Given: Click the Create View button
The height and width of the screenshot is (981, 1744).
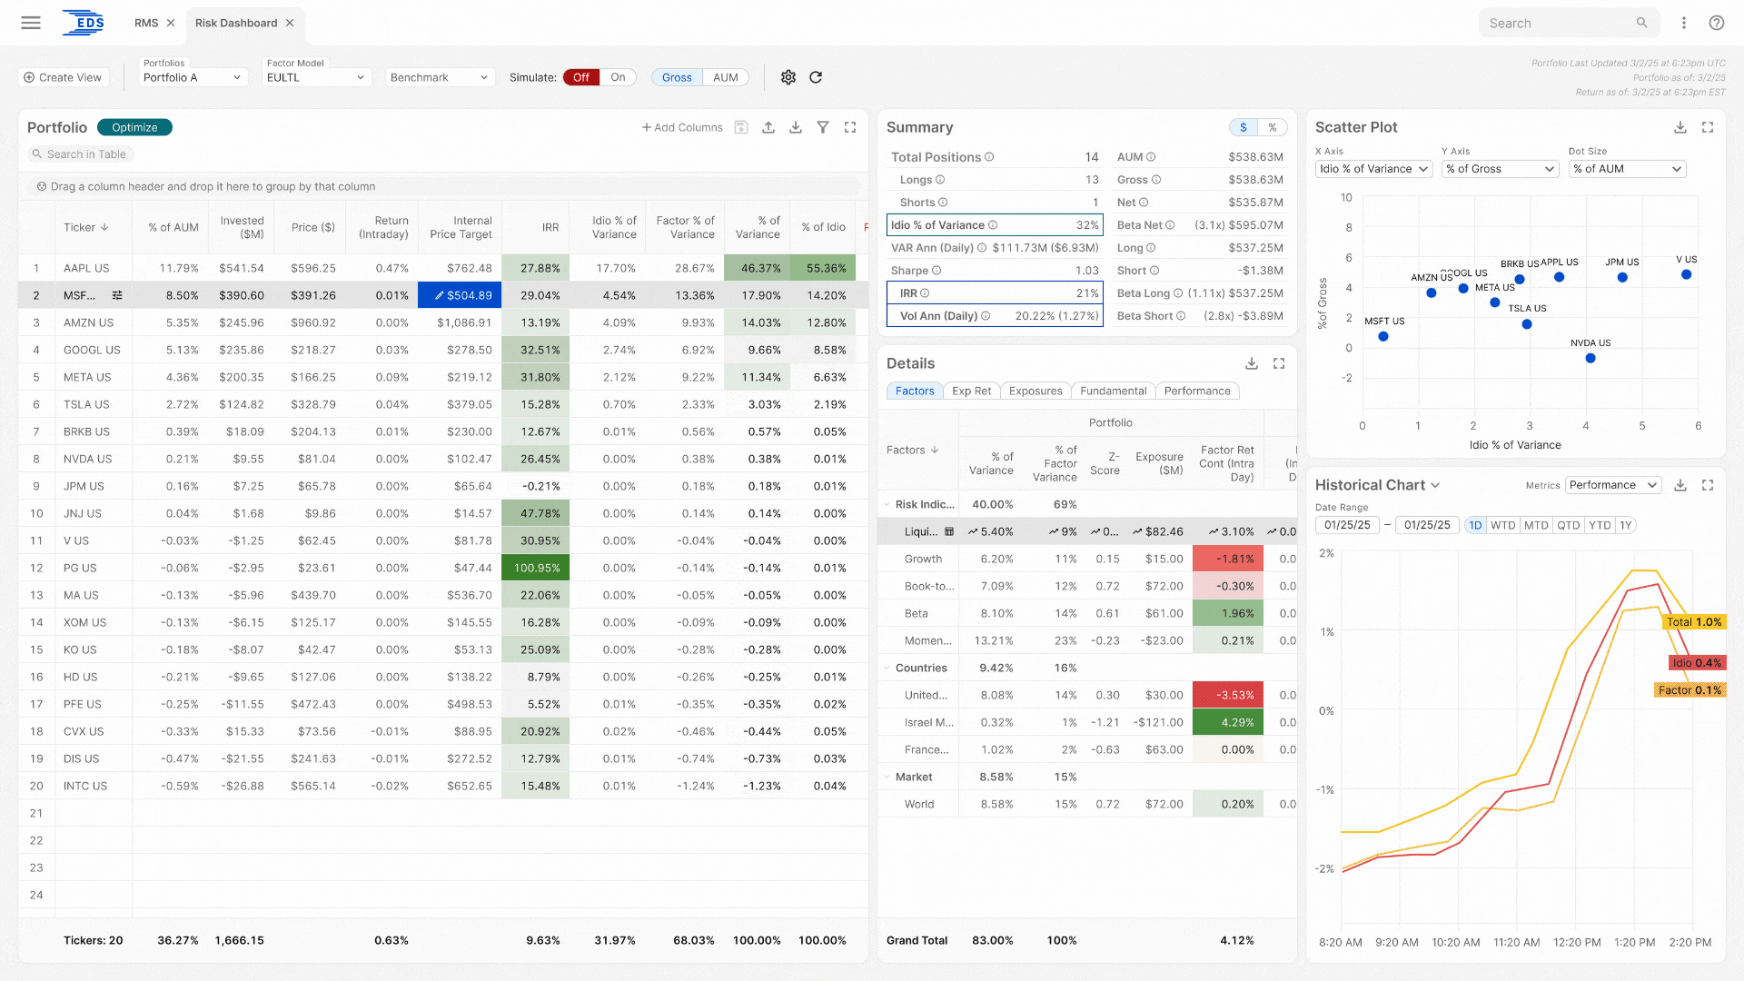Looking at the screenshot, I should coord(63,77).
